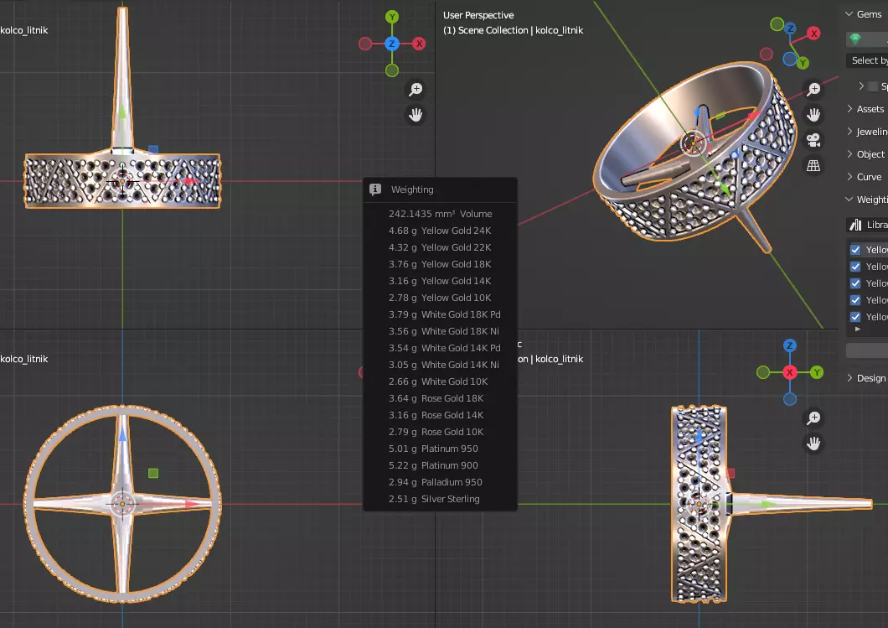The image size is (888, 628).
Task: Click User Perspective label in viewport
Action: (x=478, y=15)
